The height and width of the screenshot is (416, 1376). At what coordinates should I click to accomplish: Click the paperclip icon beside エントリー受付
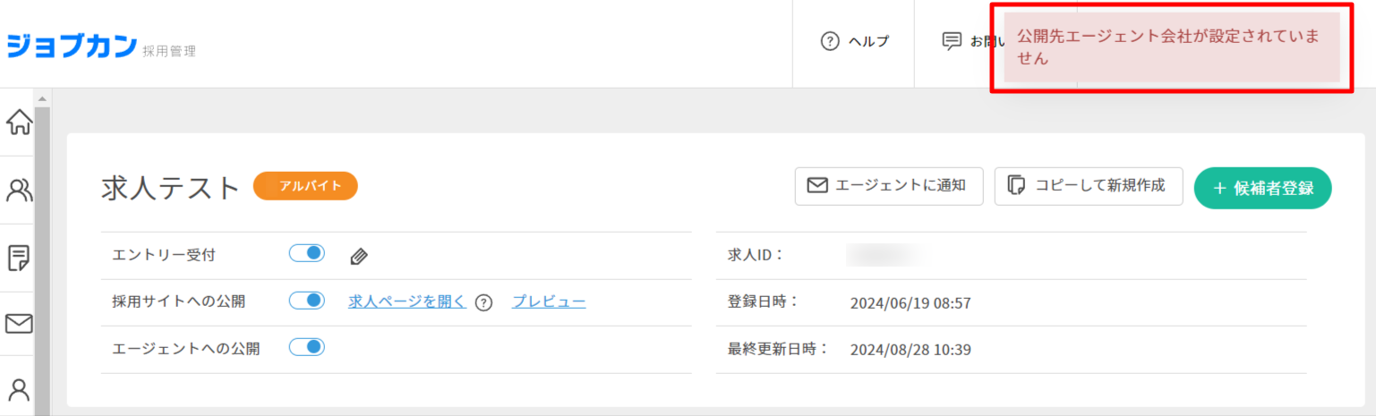(359, 257)
